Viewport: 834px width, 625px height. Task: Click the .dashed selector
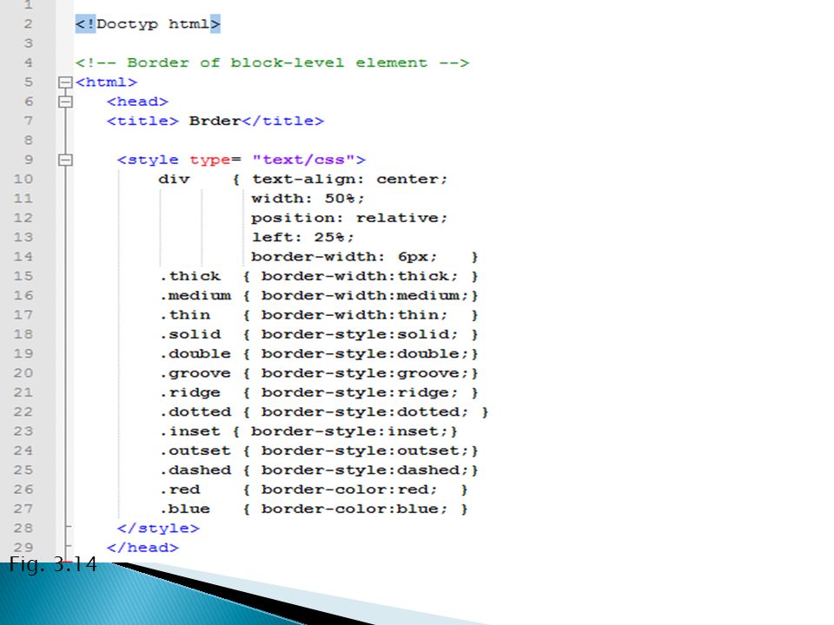pos(195,470)
